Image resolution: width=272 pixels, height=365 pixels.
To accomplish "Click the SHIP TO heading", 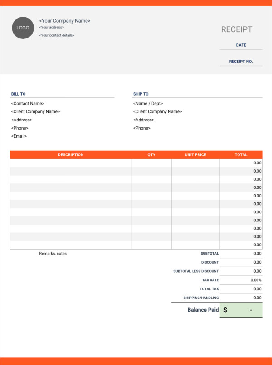I will point(141,94).
